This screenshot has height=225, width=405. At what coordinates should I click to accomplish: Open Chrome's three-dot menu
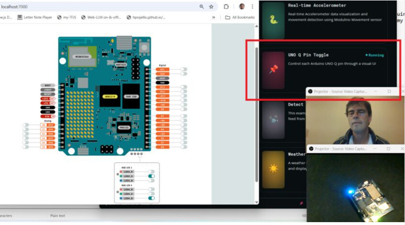[252, 7]
